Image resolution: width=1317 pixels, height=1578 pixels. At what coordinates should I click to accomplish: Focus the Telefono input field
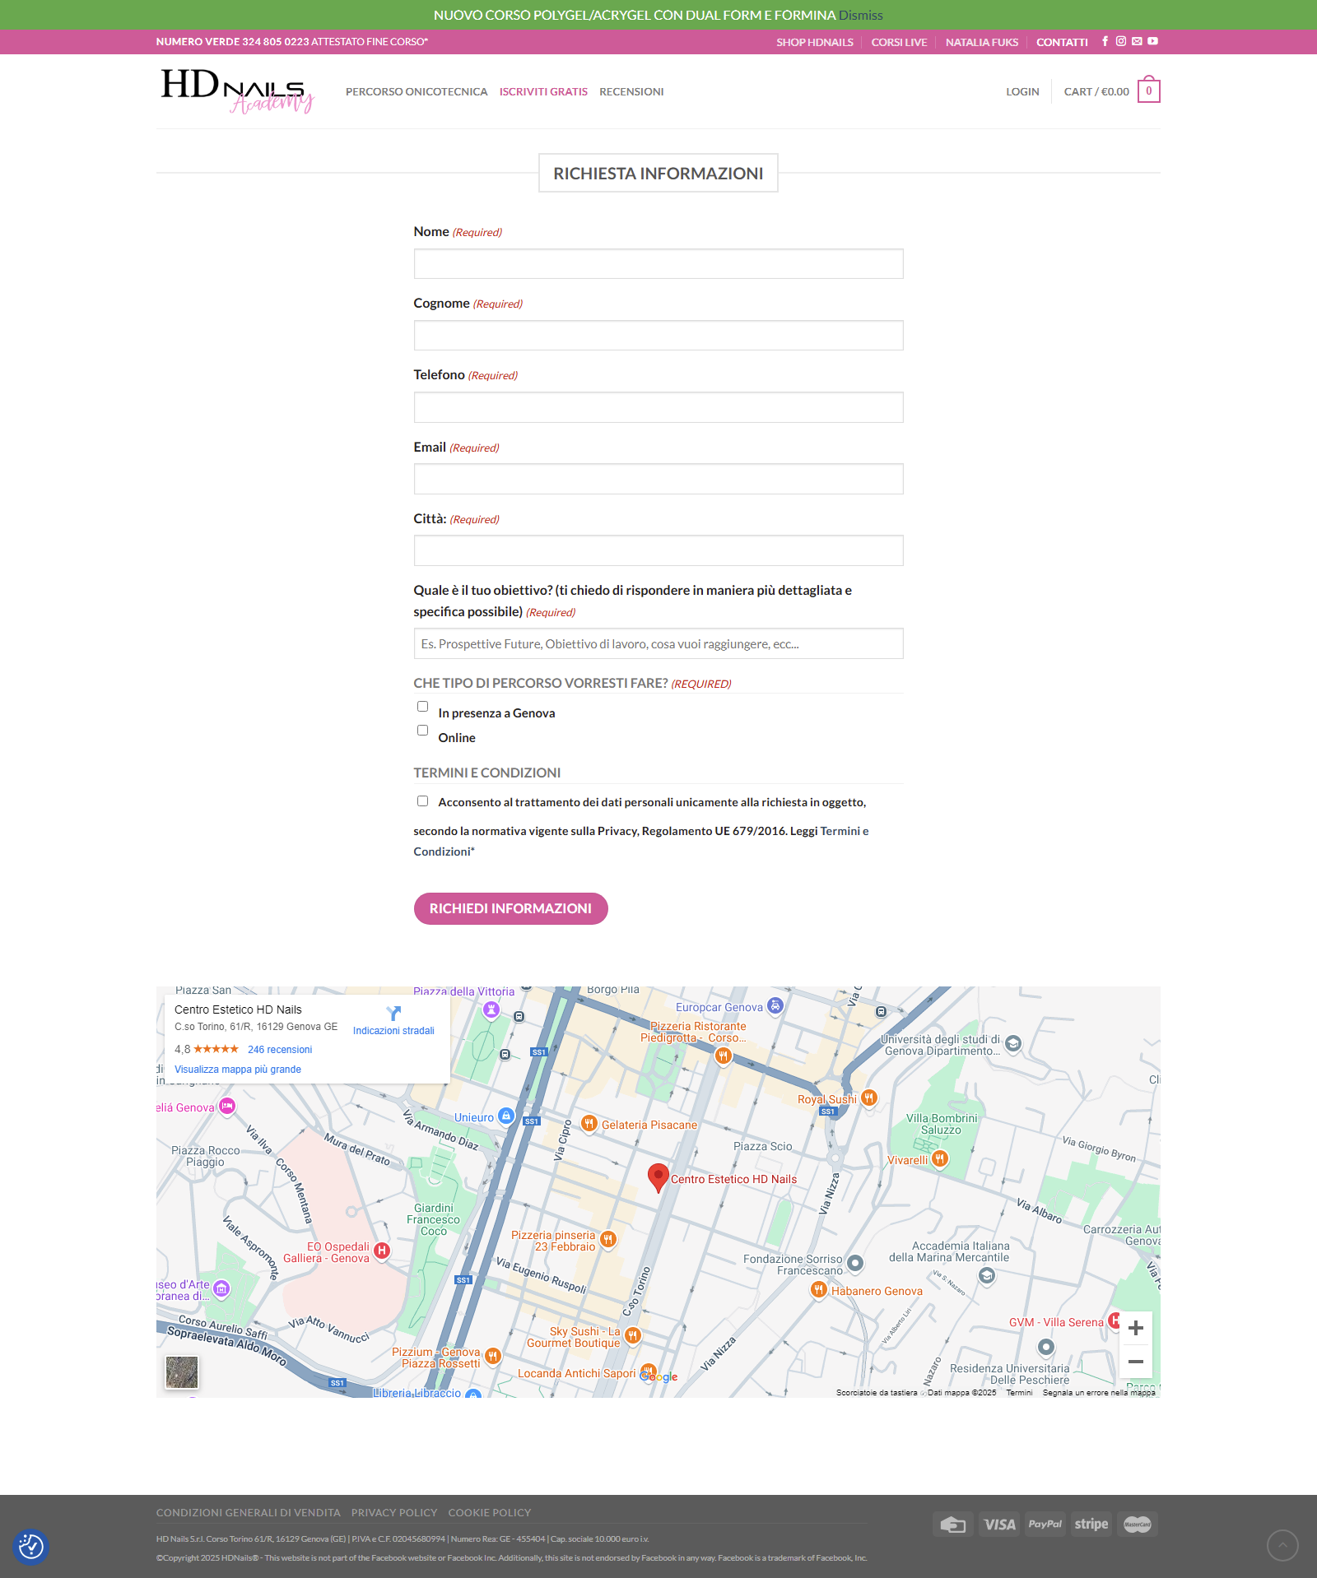pos(658,407)
